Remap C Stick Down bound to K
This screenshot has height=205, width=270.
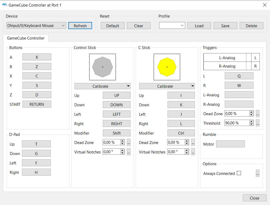181,105
